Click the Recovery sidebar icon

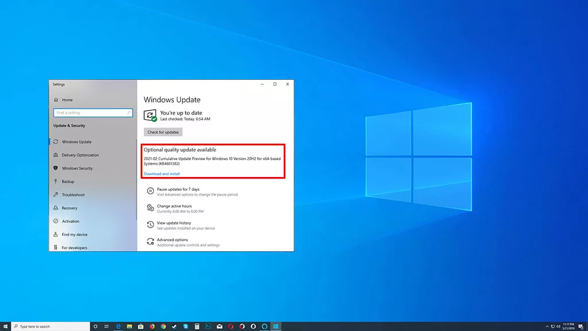pos(56,208)
